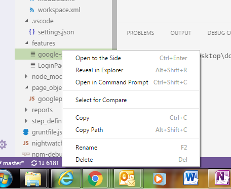Choose Reveal in Explorer

pyautogui.click(x=131, y=70)
